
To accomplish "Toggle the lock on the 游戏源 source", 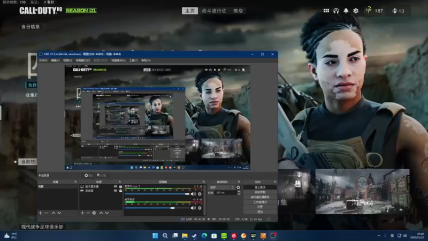I will point(120,191).
